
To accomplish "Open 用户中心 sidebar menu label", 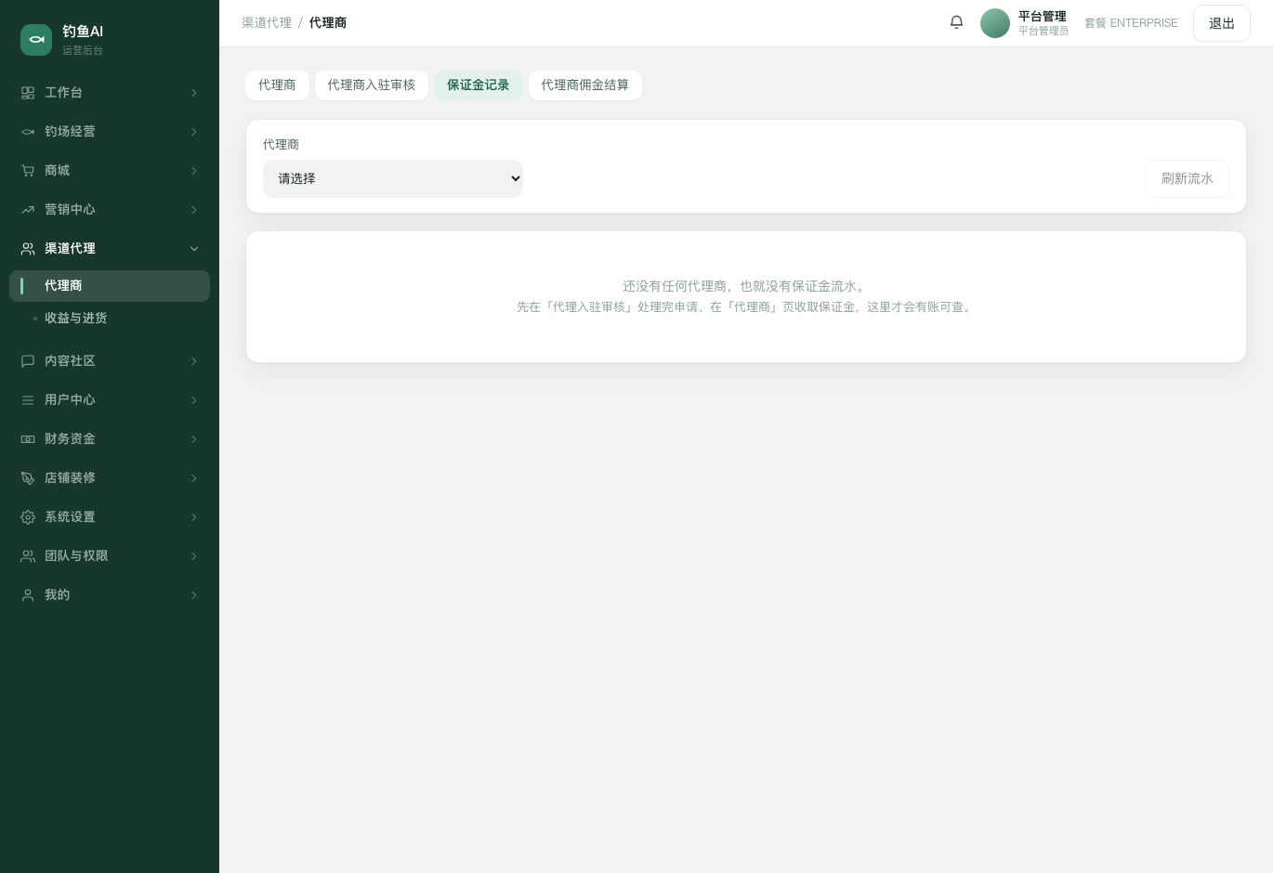I will (70, 400).
